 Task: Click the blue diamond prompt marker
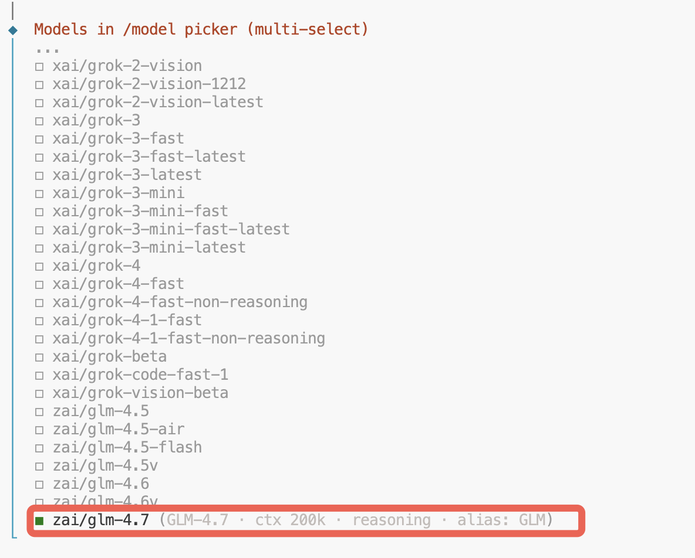tap(13, 30)
